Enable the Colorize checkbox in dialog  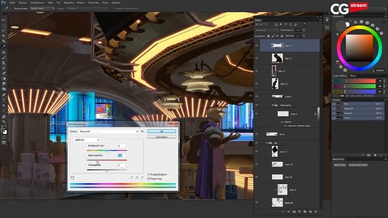click(149, 174)
